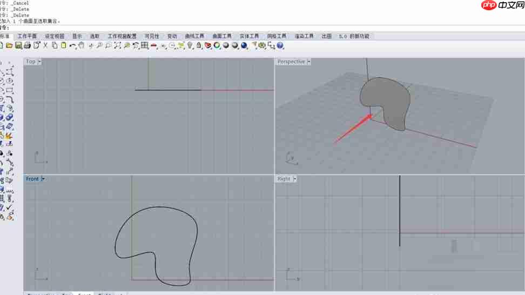Undo the last action
525x295 pixels.
(72, 45)
